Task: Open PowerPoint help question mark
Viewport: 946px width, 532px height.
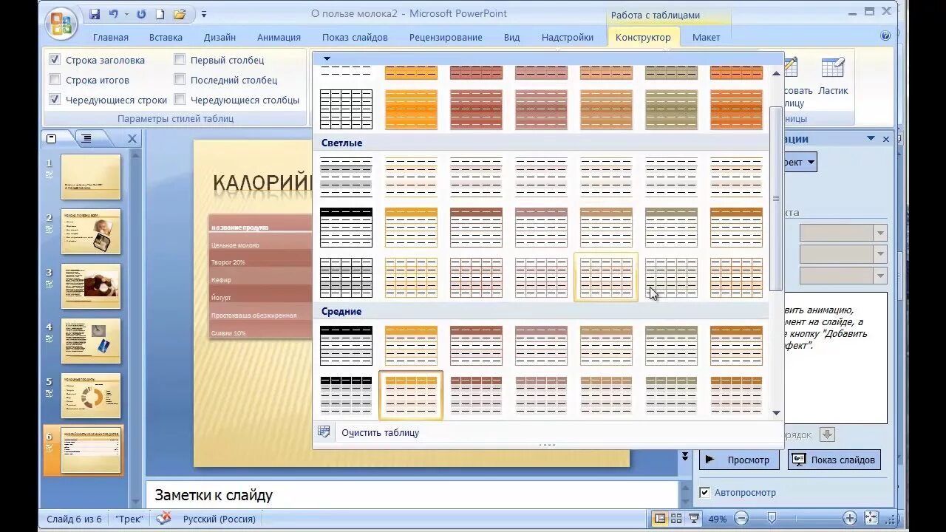Action: click(x=885, y=35)
